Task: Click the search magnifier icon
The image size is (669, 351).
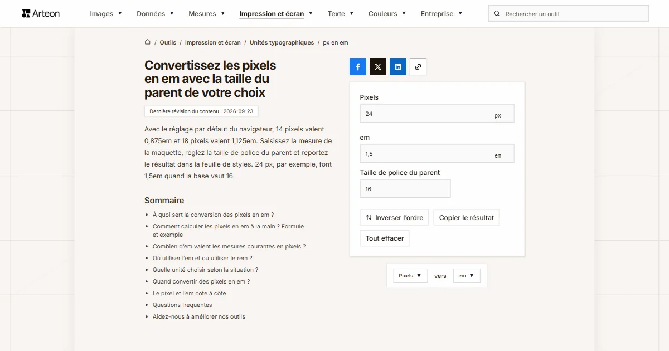Action: coord(497,14)
